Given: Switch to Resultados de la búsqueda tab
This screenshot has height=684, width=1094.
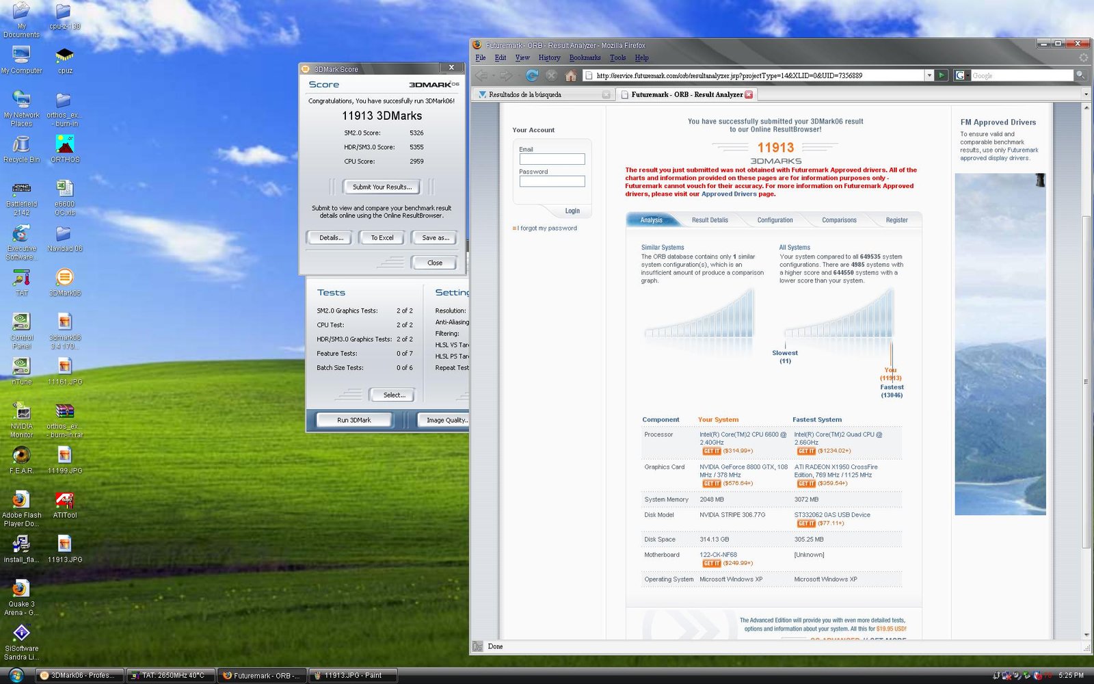Looking at the screenshot, I should click(543, 94).
